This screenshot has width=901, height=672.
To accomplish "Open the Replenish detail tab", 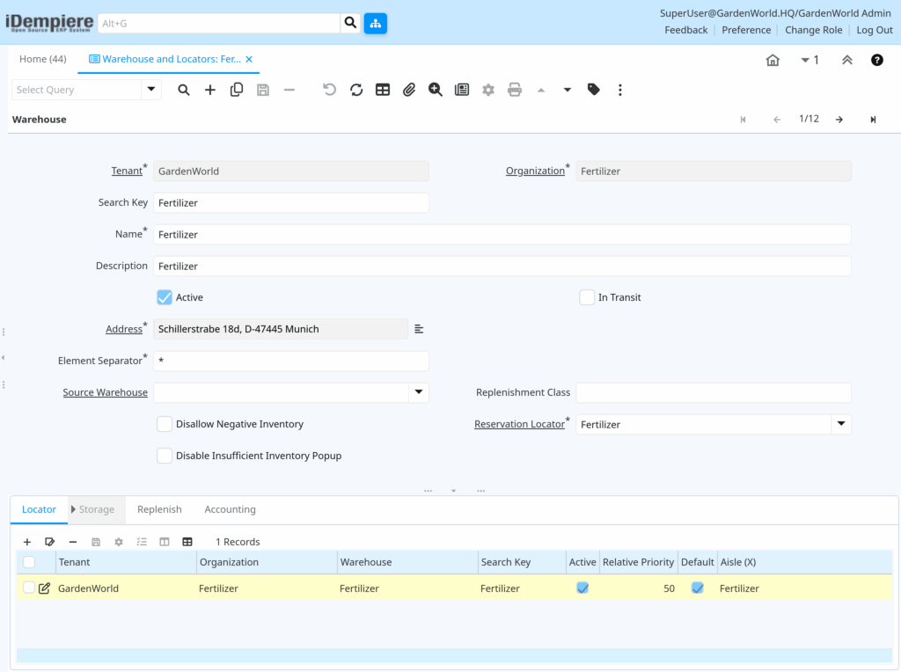I will pos(159,509).
